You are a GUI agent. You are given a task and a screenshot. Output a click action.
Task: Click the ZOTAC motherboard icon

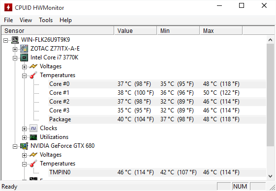click(24, 49)
